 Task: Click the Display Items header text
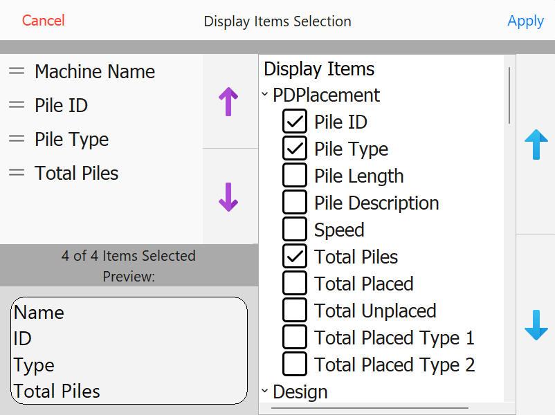tap(319, 68)
